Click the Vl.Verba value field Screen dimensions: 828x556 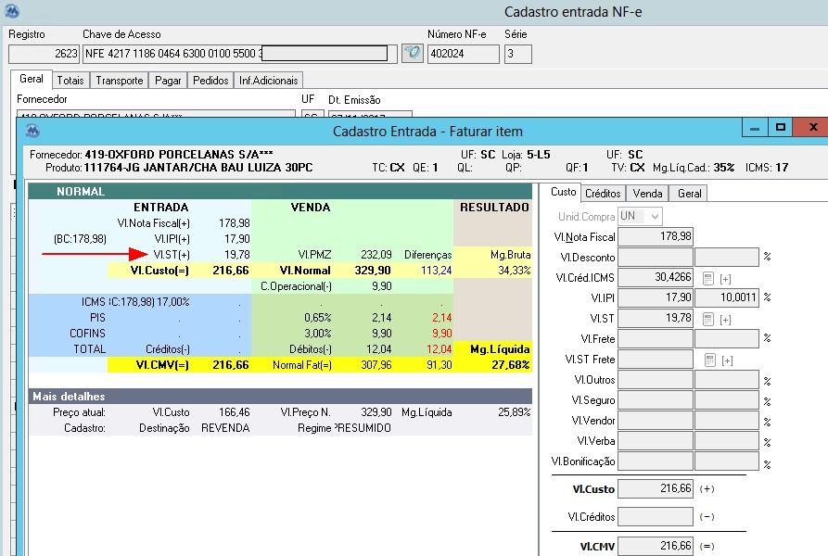(x=656, y=441)
